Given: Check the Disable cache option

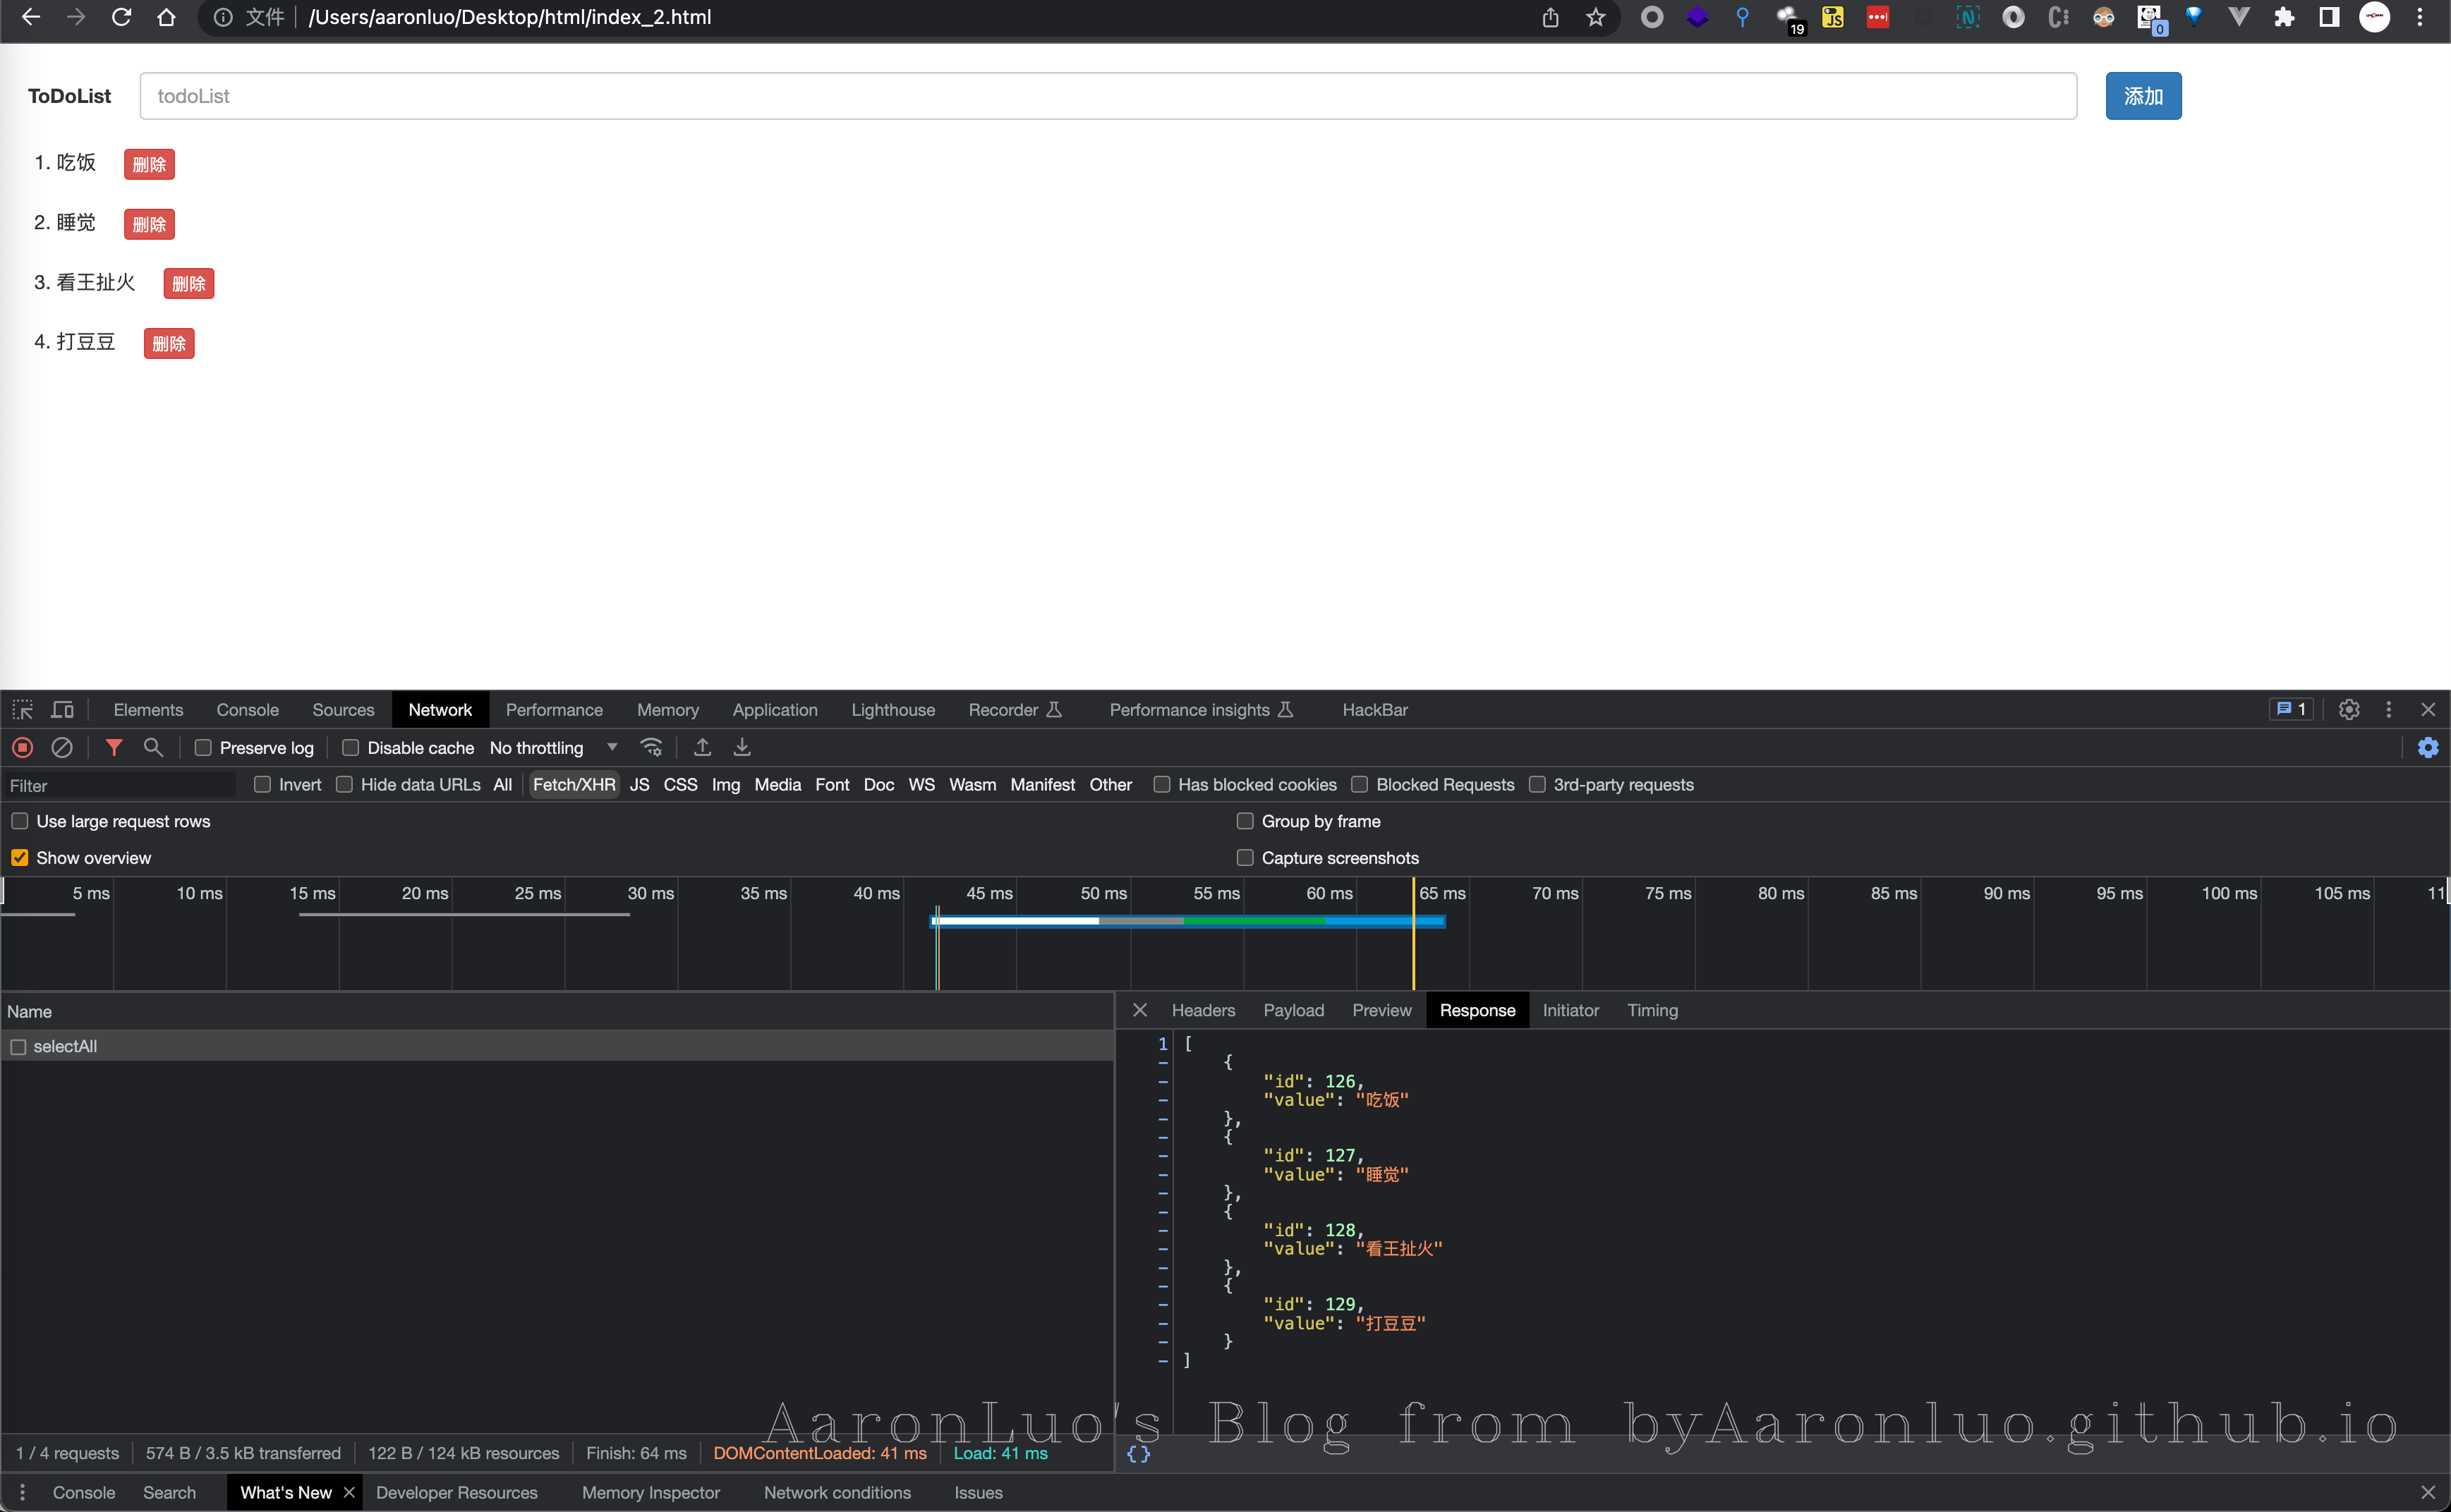Looking at the screenshot, I should pos(351,748).
